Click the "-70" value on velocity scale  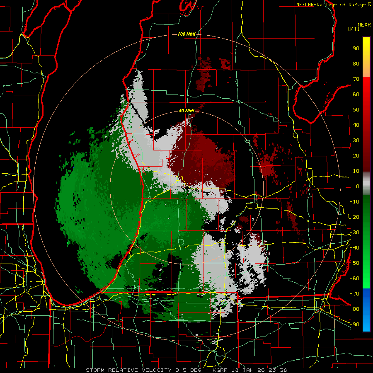[x=354, y=294]
